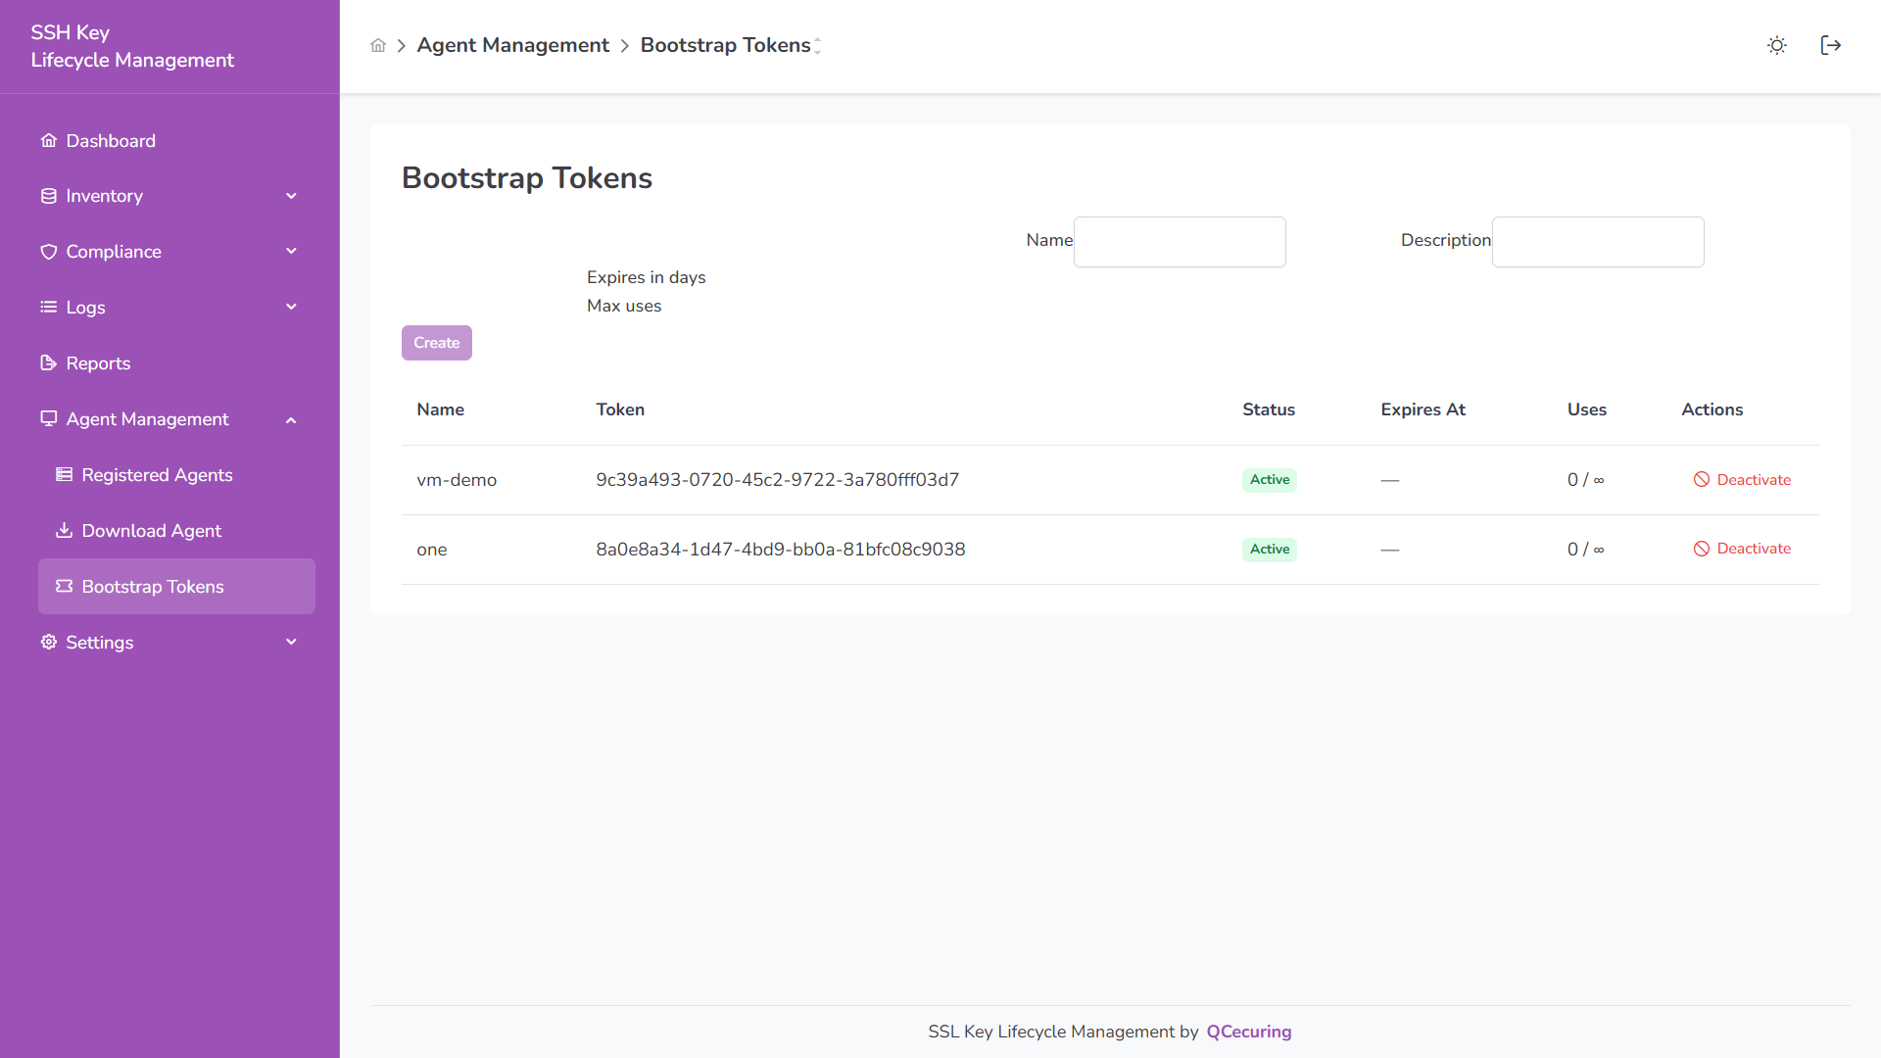Click the logout icon in top bar

click(x=1831, y=45)
